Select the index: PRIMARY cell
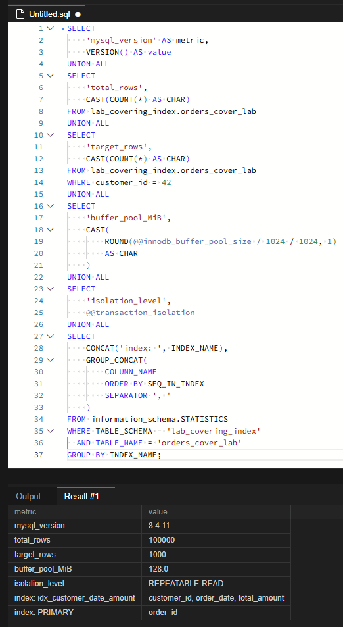 (75, 613)
